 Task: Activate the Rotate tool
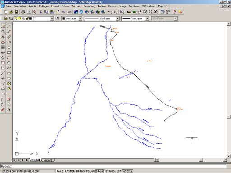point(3,58)
